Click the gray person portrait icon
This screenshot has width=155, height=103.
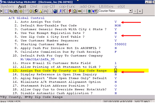click(x=65, y=11)
